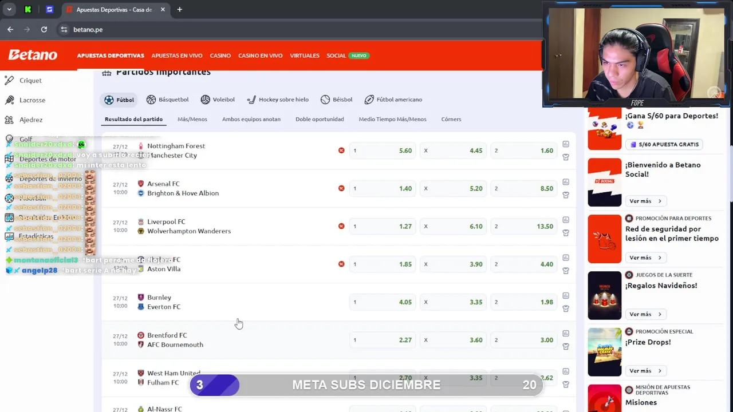
Task: Switch to Ambos equipos anotan tab
Action: tap(251, 119)
